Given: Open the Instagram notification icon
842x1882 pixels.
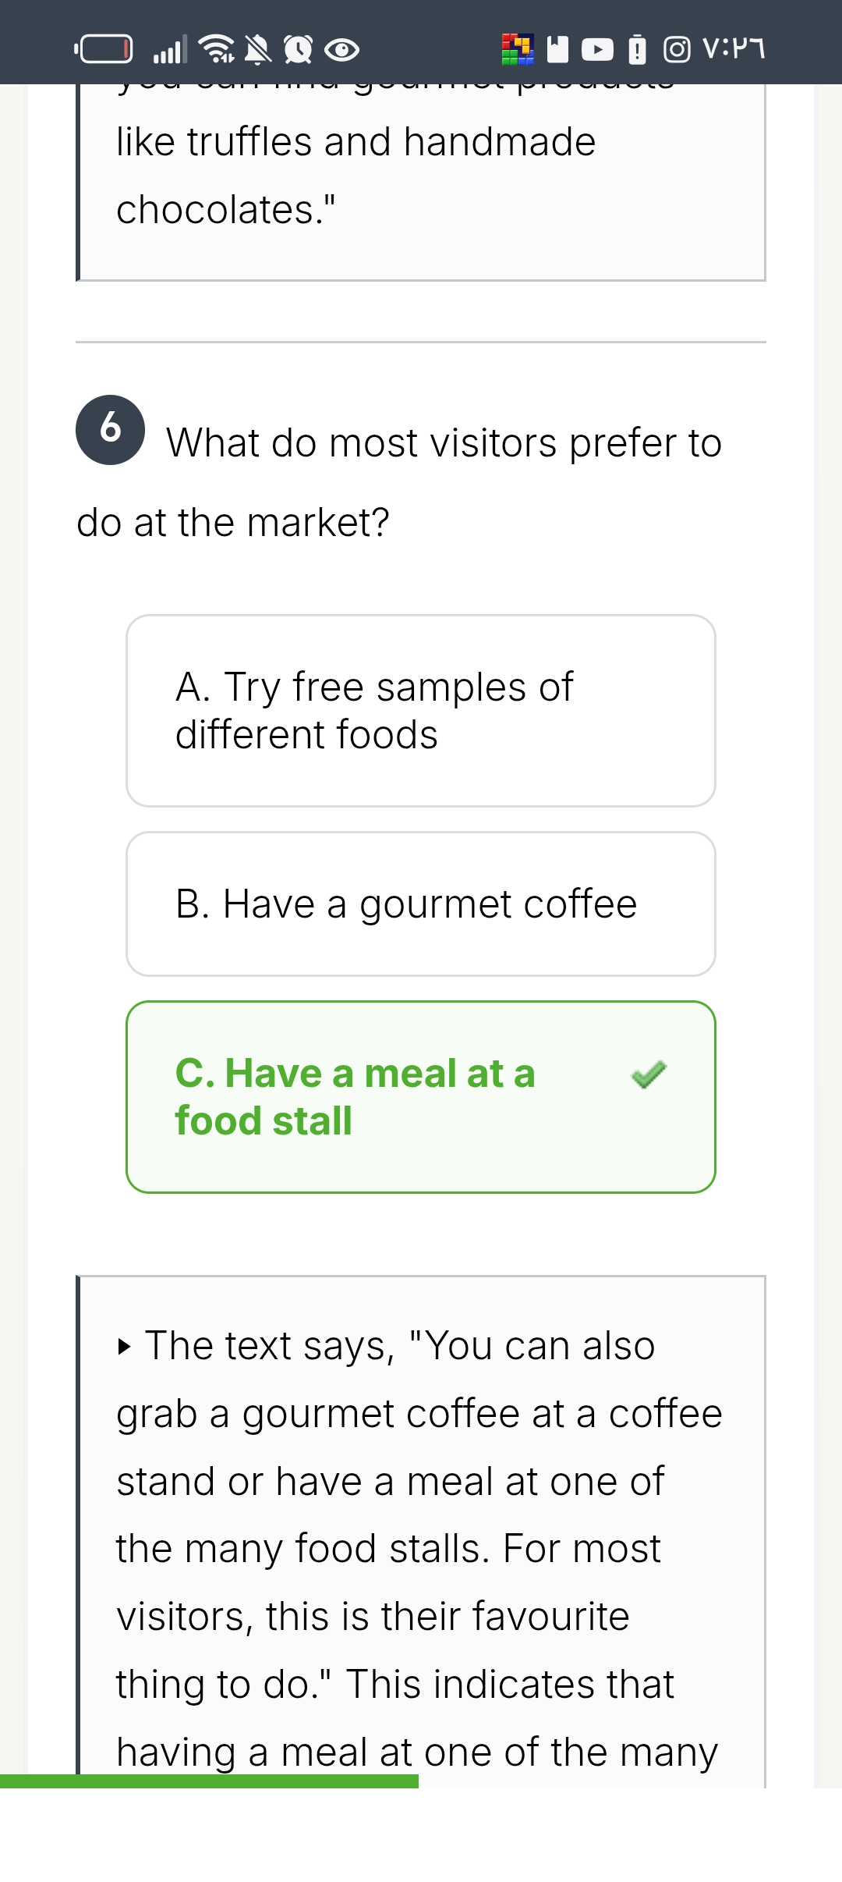Looking at the screenshot, I should coord(677,50).
